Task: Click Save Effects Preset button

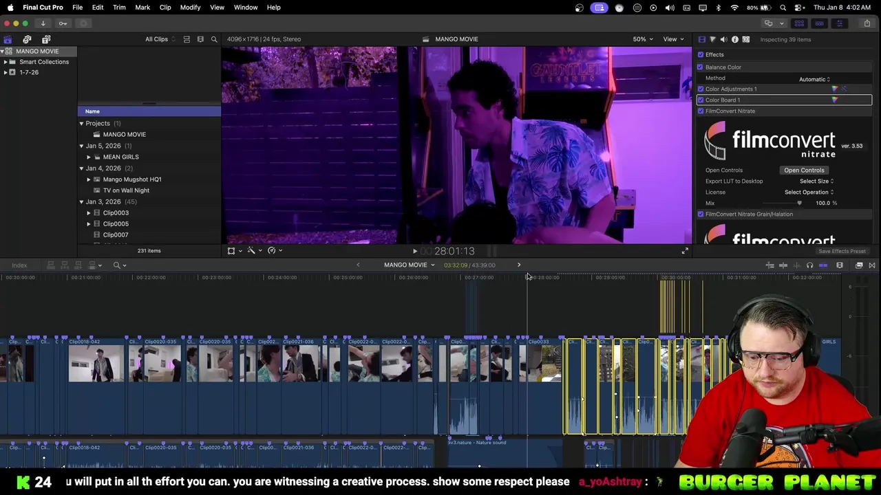Action: pos(842,251)
